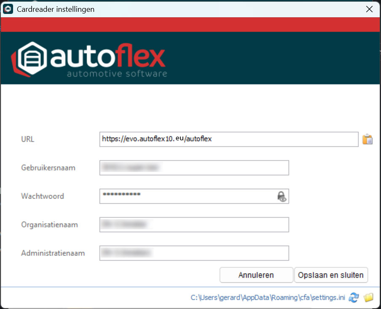Click the URL label text
The width and height of the screenshot is (381, 309).
28,139
